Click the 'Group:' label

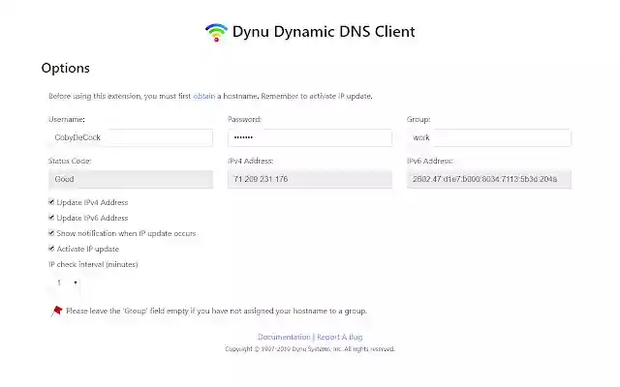click(x=418, y=119)
